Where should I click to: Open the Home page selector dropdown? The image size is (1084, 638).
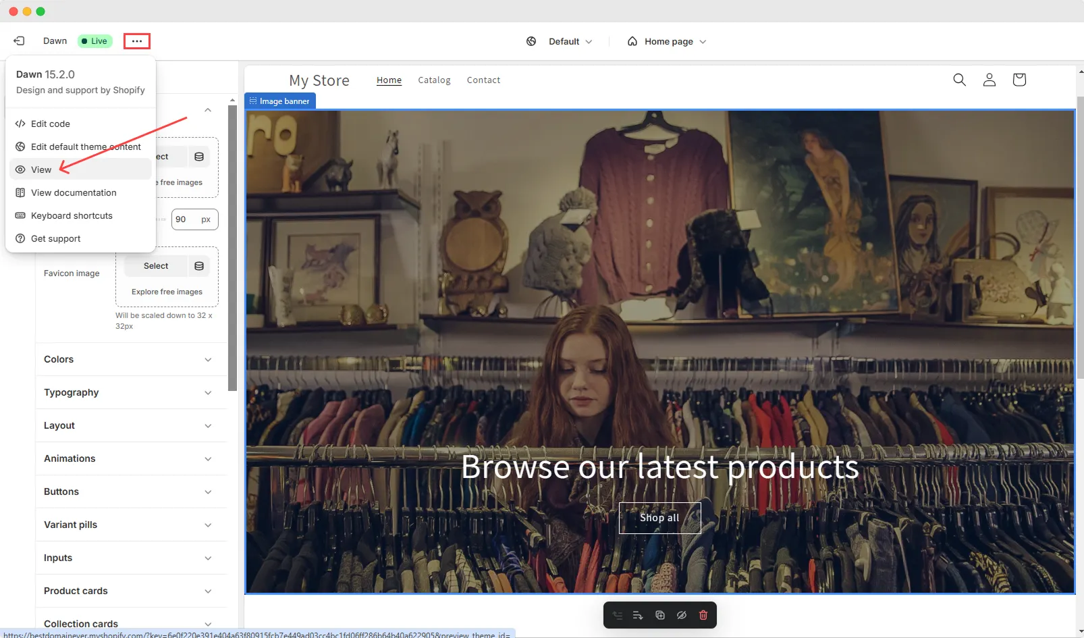[x=668, y=41]
